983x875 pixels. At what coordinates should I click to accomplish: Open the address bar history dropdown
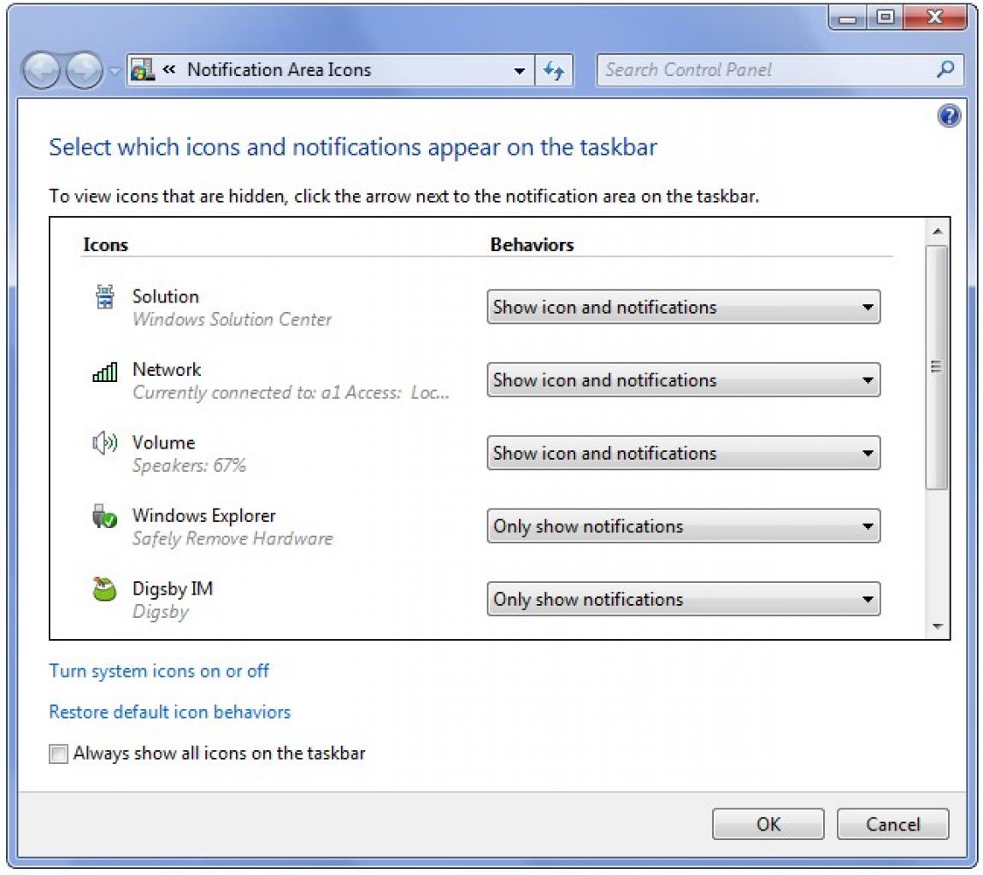click(519, 71)
